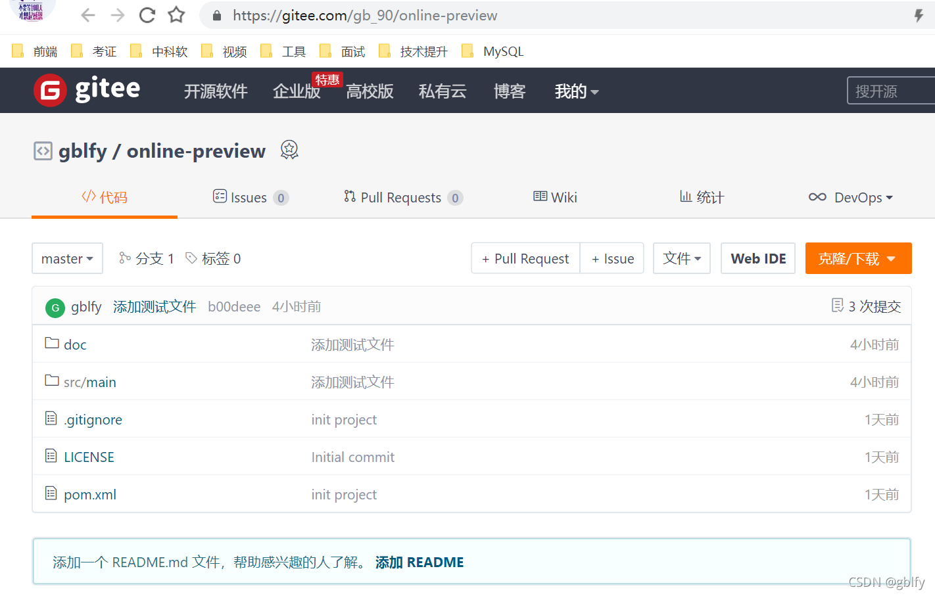Image resolution: width=935 pixels, height=596 pixels.
Task: Click Initial commit message on LICENSE row
Action: (353, 457)
